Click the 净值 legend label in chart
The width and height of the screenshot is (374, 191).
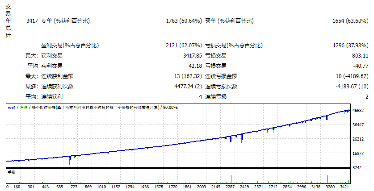coord(23,108)
